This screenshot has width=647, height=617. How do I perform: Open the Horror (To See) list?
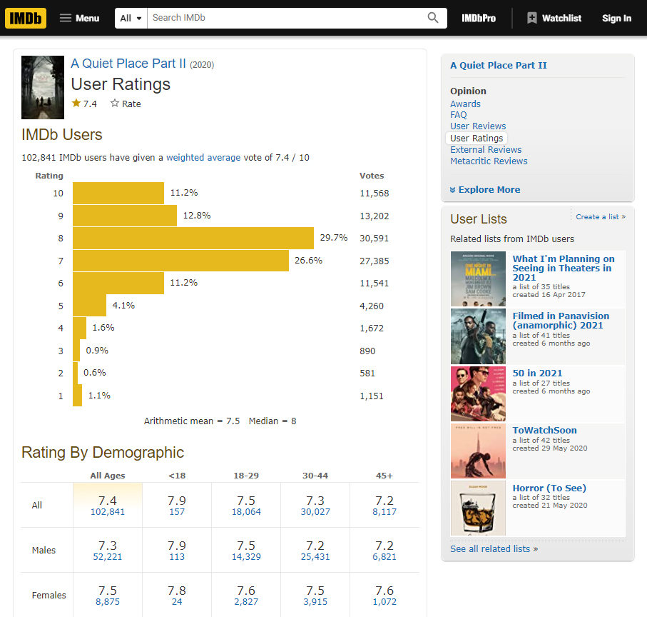click(x=549, y=488)
